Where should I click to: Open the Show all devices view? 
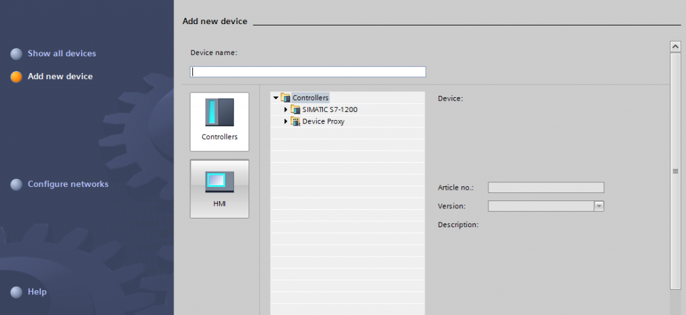click(x=62, y=54)
